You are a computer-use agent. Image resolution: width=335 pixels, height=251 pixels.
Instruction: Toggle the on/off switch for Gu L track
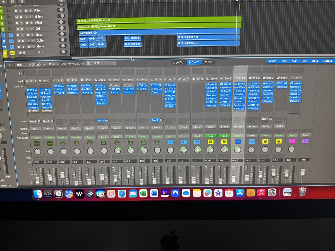click(64, 52)
